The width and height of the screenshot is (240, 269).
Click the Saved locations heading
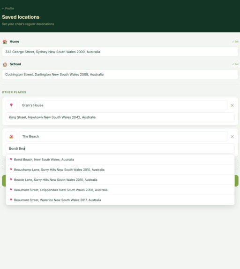21,17
